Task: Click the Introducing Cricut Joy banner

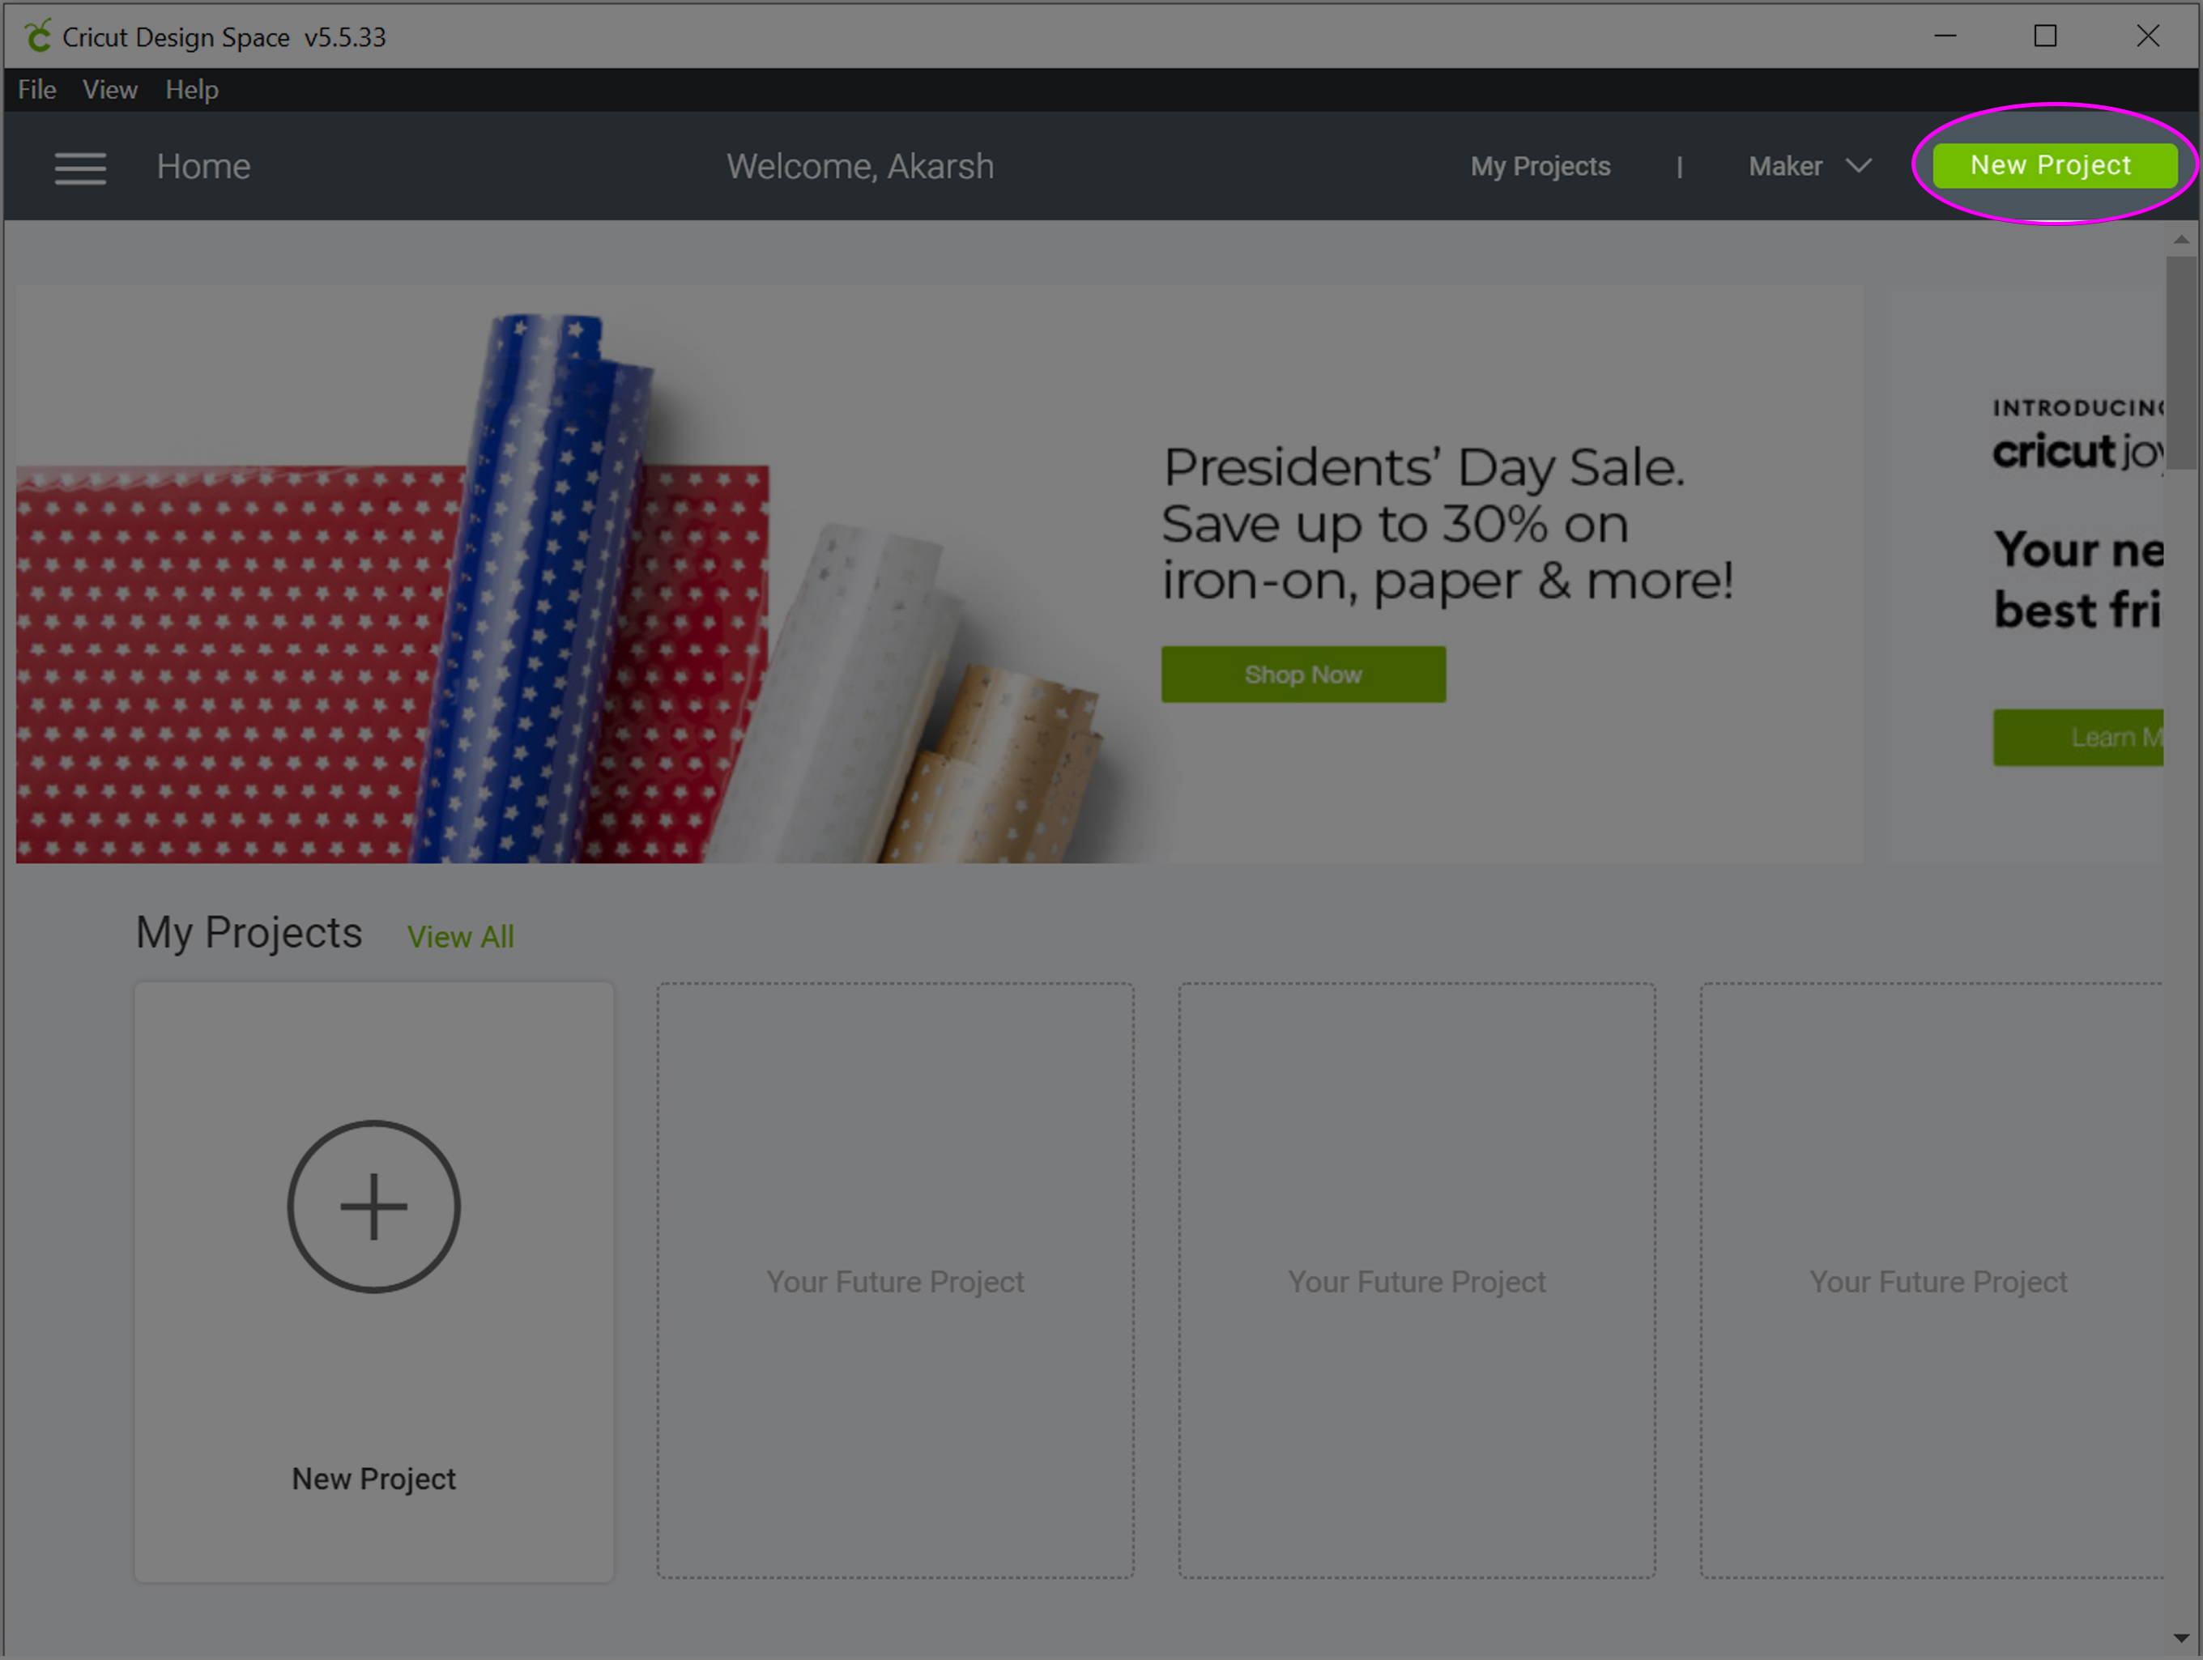Action: 2028,575
